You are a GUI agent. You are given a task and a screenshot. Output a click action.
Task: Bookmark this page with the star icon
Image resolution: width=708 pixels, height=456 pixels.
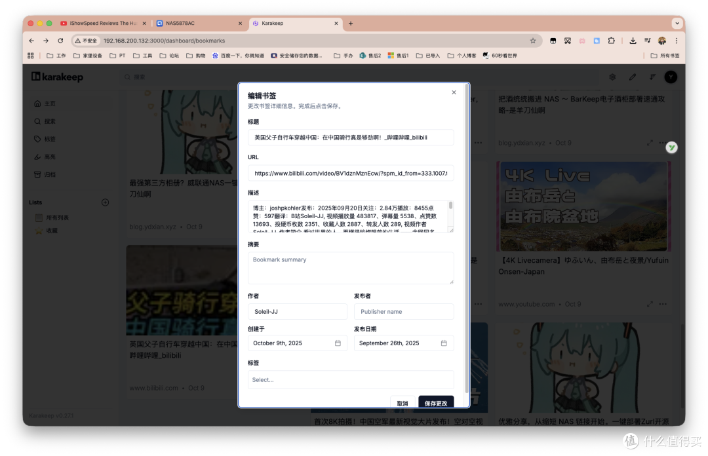(x=533, y=41)
